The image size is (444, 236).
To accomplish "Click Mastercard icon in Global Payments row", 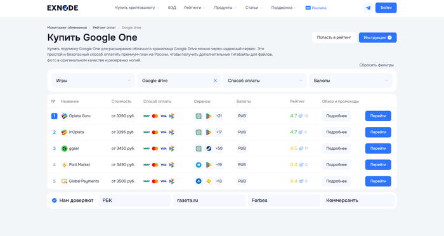I will coord(155,181).
